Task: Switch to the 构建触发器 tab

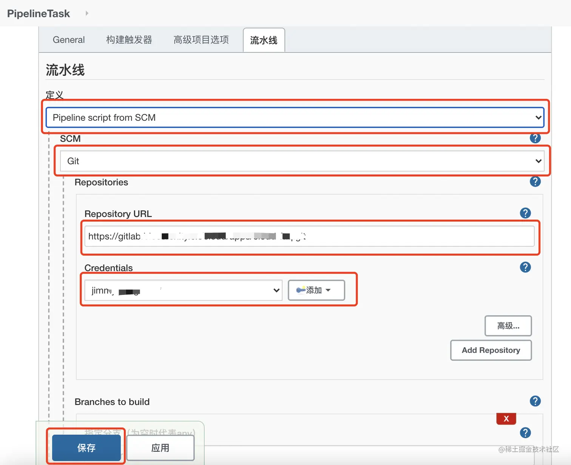Action: [x=129, y=40]
